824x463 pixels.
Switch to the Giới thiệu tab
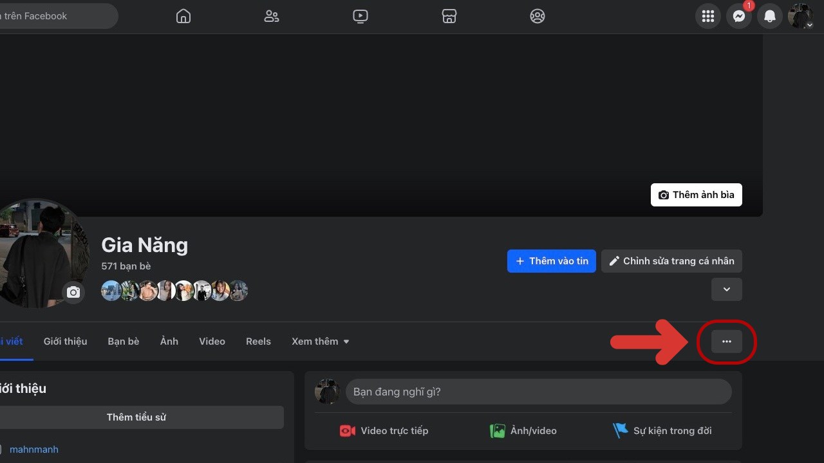pos(65,341)
